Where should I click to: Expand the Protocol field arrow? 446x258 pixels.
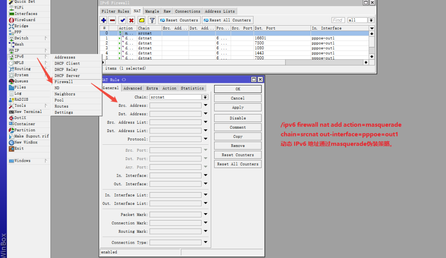click(x=206, y=139)
